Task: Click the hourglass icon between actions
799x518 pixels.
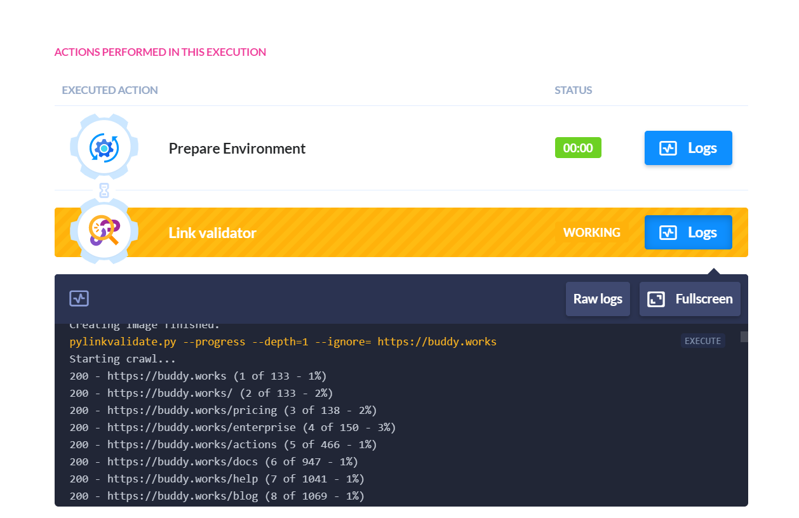Action: (x=104, y=190)
